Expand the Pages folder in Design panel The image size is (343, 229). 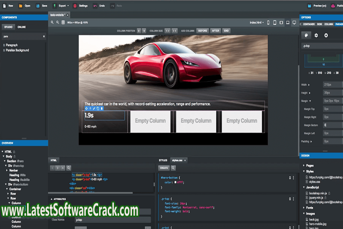[x=304, y=166]
